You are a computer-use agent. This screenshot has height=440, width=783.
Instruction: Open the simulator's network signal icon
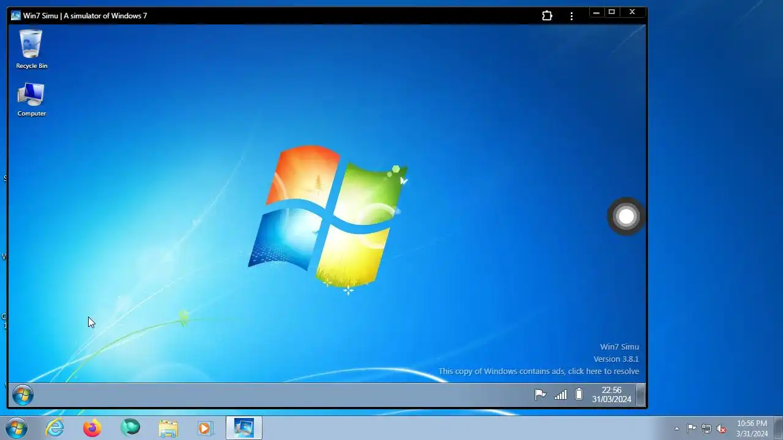[560, 395]
